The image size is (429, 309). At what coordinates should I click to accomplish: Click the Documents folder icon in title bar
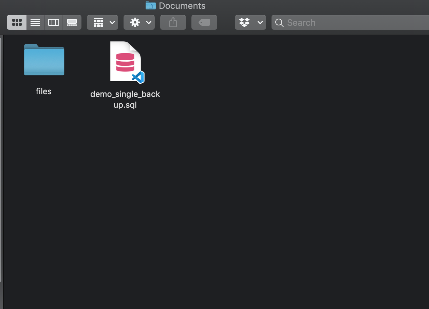tap(150, 5)
